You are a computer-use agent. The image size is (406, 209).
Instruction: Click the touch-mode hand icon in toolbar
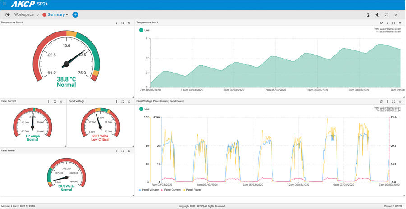[x=368, y=15]
